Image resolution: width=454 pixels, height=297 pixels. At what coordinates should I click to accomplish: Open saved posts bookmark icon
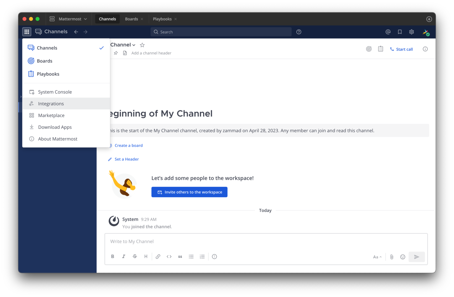point(400,32)
